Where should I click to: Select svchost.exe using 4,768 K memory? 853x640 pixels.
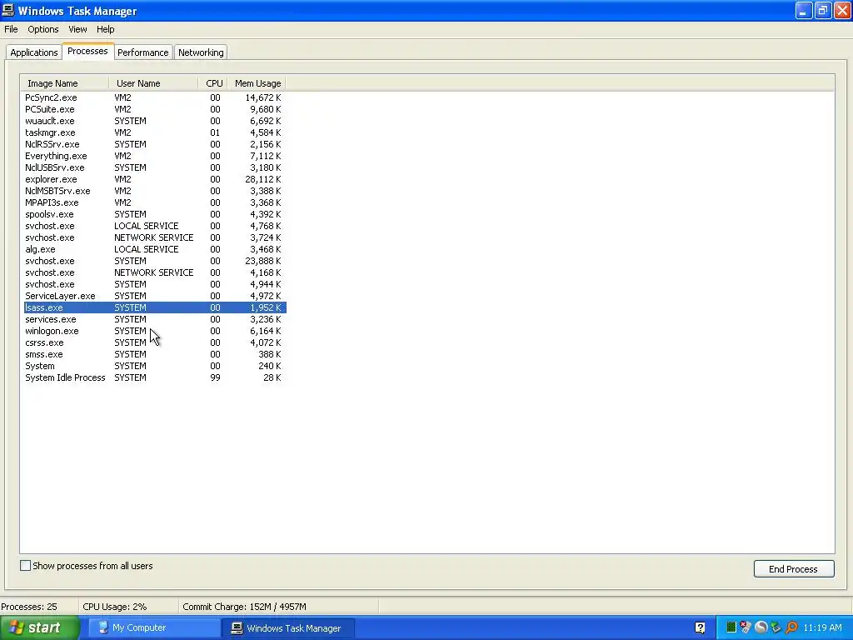pyautogui.click(x=155, y=226)
